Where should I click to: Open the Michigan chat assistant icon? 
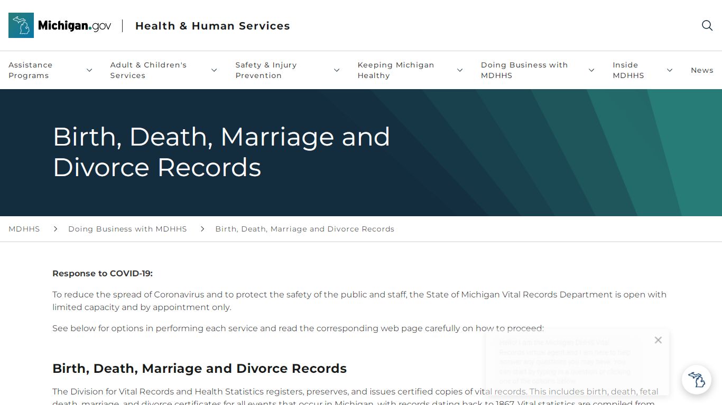coord(696,380)
